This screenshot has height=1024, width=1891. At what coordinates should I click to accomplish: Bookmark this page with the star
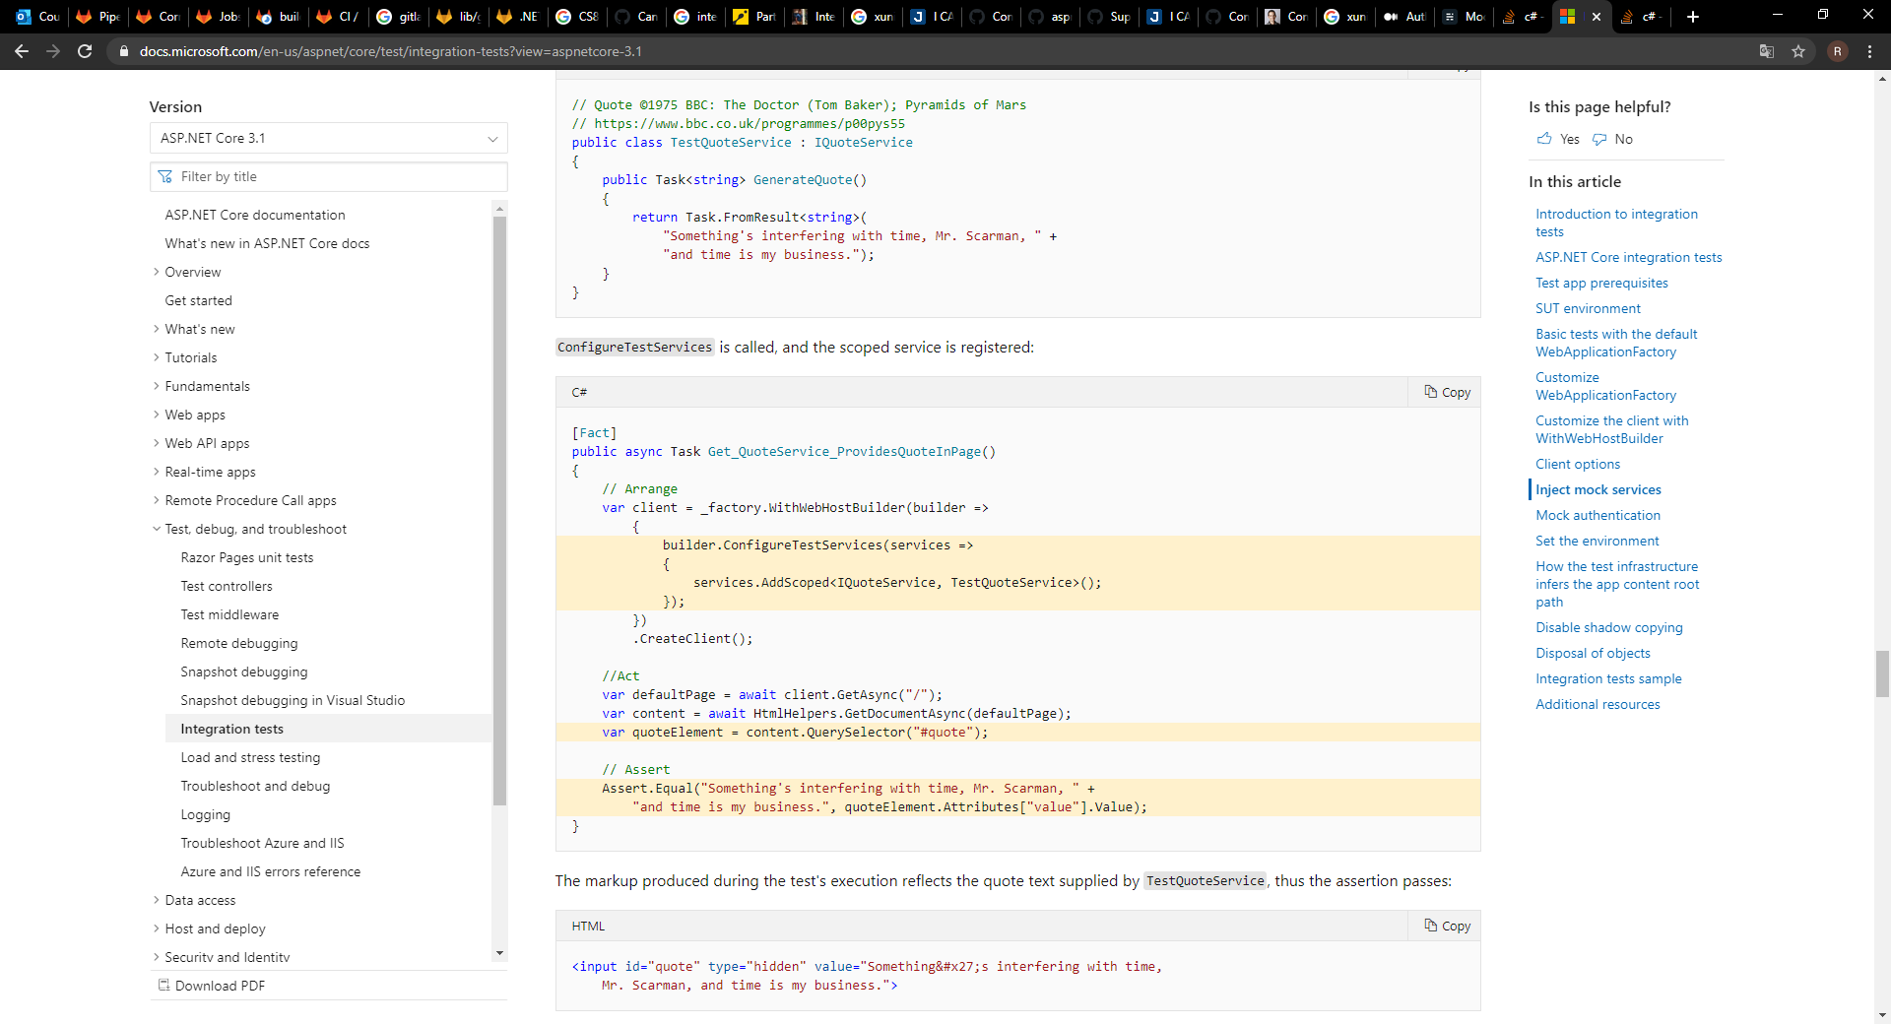coord(1798,51)
